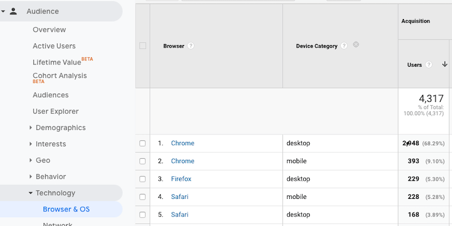Open the Active Users report

tap(54, 46)
